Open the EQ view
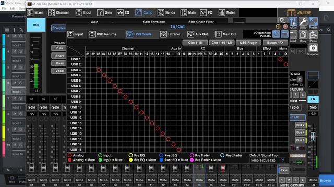The width and height of the screenshot is (334, 187). pos(123,12)
